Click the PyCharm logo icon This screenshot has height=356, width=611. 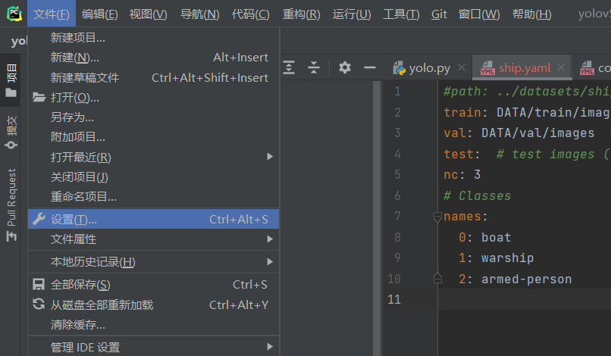[x=14, y=14]
